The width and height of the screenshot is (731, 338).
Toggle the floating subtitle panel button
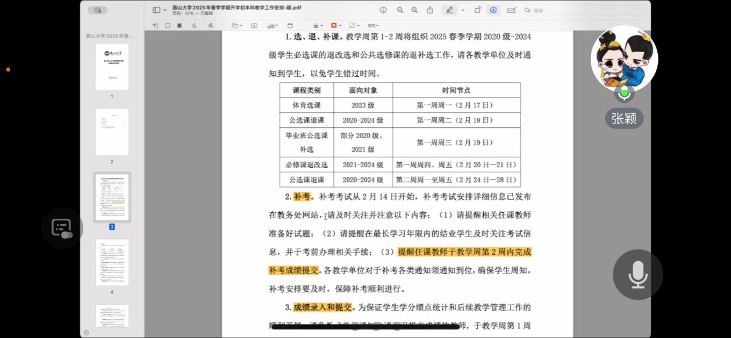click(x=62, y=228)
